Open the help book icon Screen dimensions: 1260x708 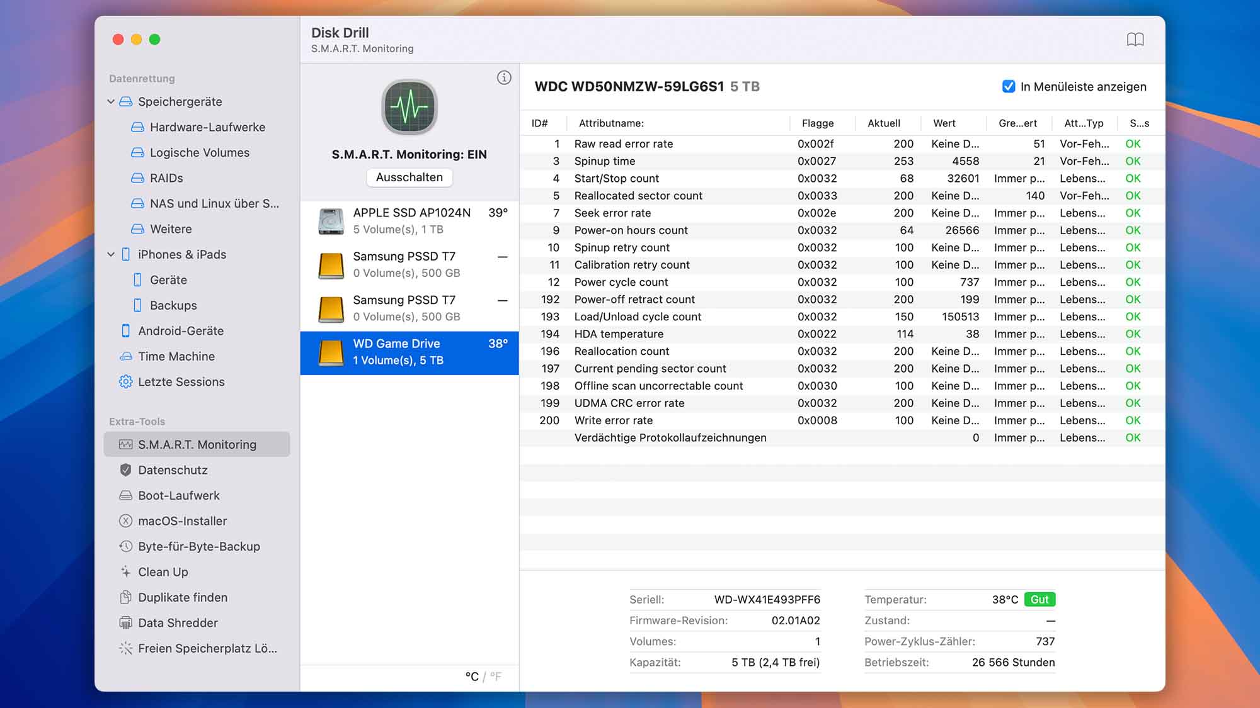pos(1135,40)
